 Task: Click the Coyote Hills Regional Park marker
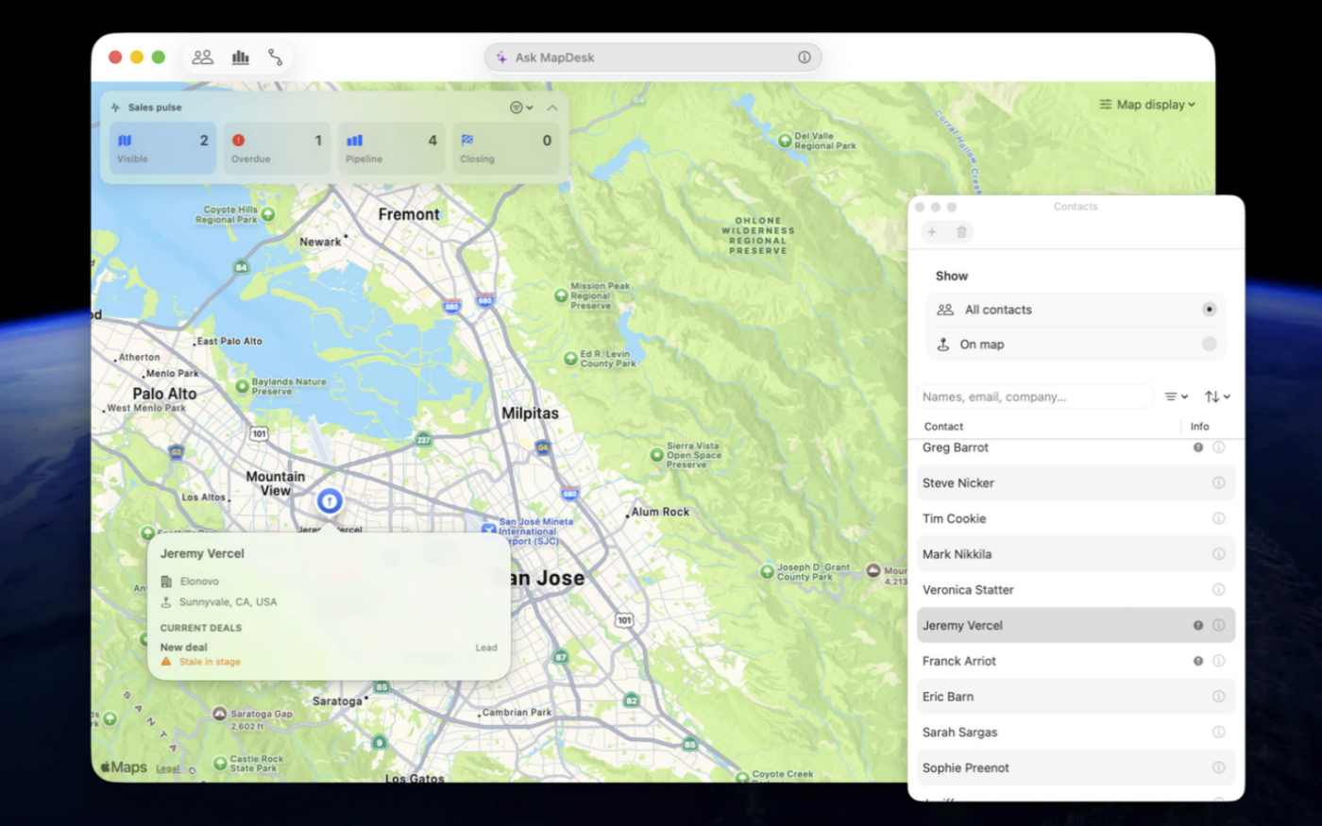point(268,214)
